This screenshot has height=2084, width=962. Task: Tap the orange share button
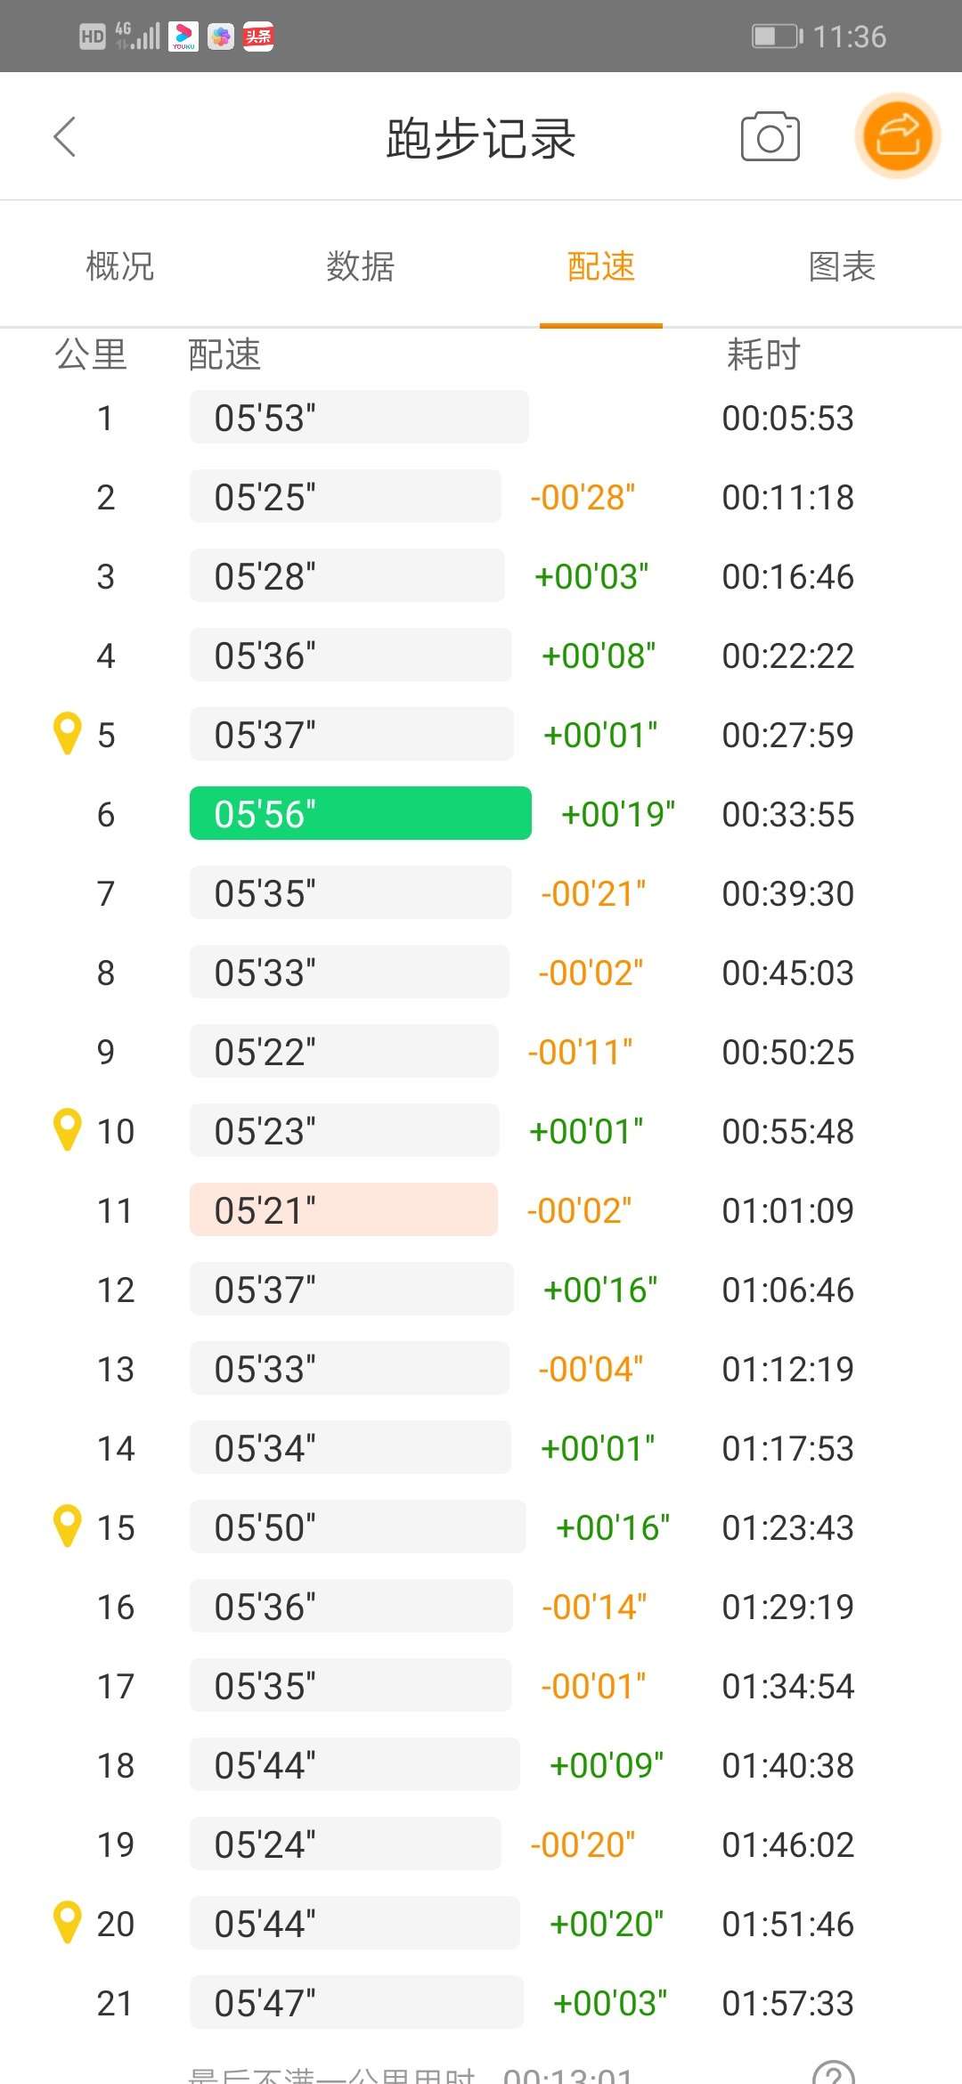[897, 136]
